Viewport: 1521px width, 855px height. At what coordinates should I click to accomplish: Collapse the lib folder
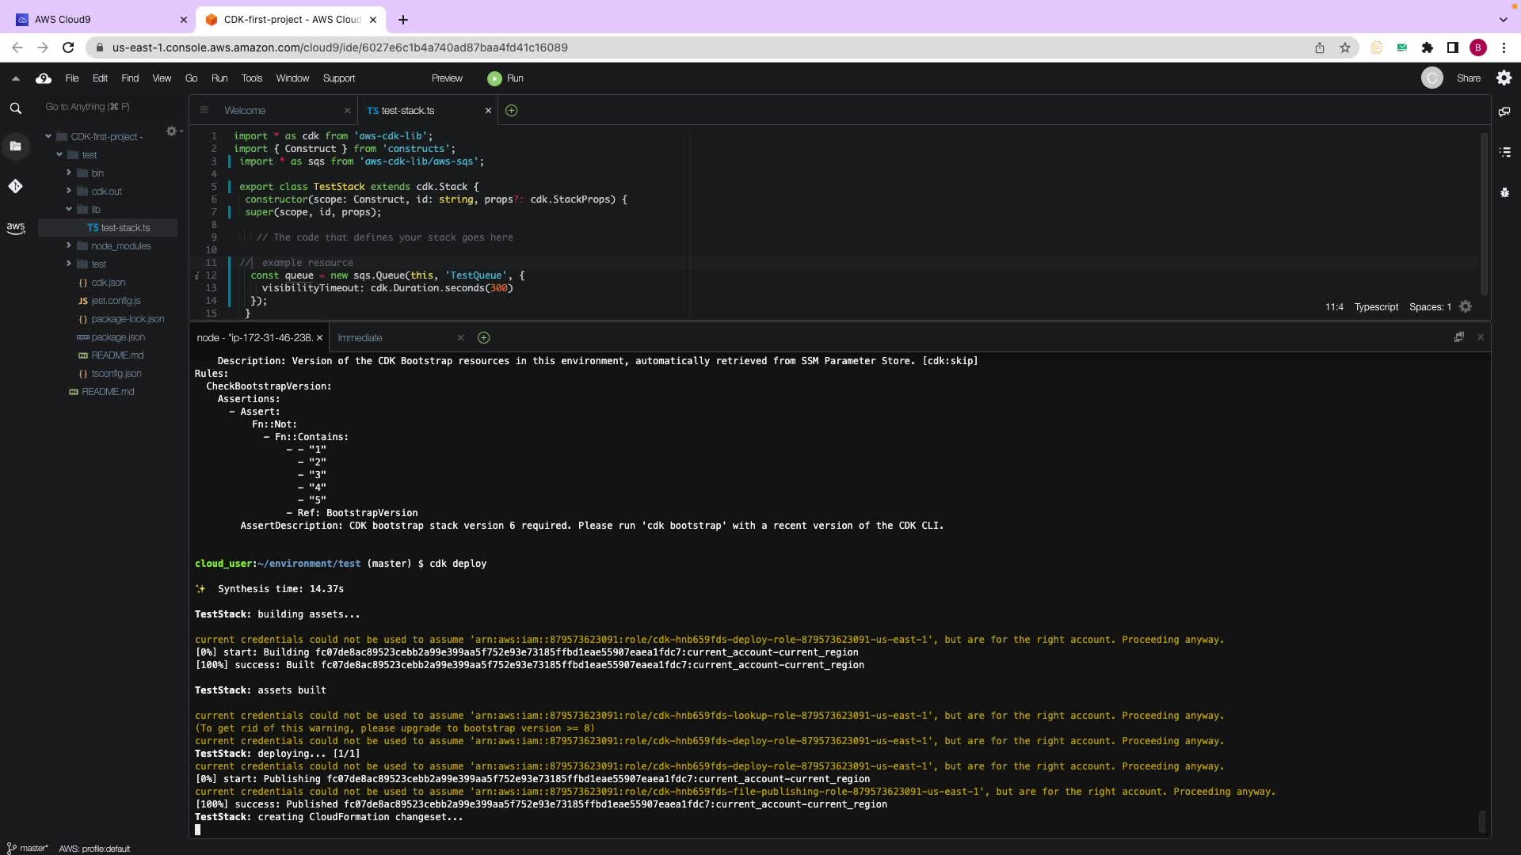(x=69, y=209)
